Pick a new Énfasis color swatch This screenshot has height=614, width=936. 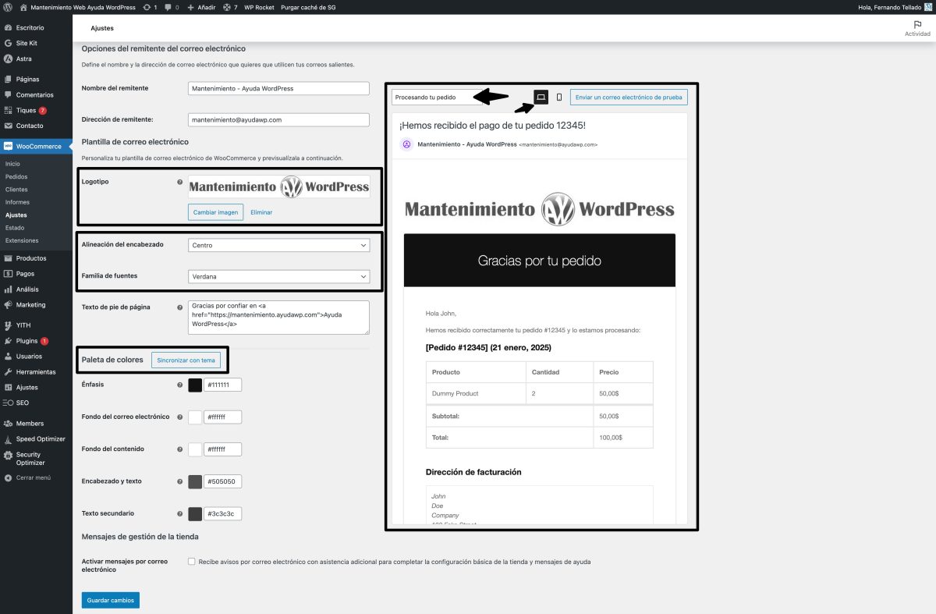[x=195, y=384]
